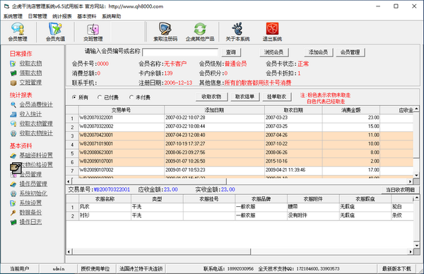Open the 收取衣物 sidebar link
Screen dimensions: 424x274
pyautogui.click(x=30, y=64)
